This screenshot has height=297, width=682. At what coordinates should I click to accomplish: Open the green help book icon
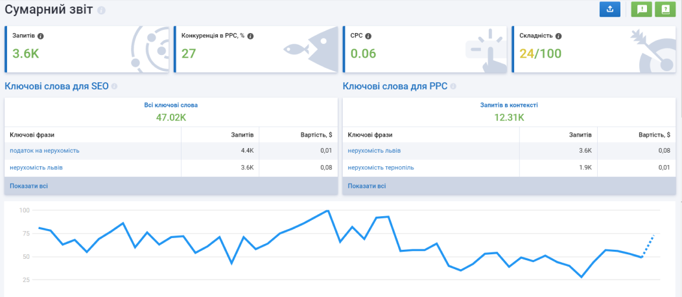pos(665,10)
